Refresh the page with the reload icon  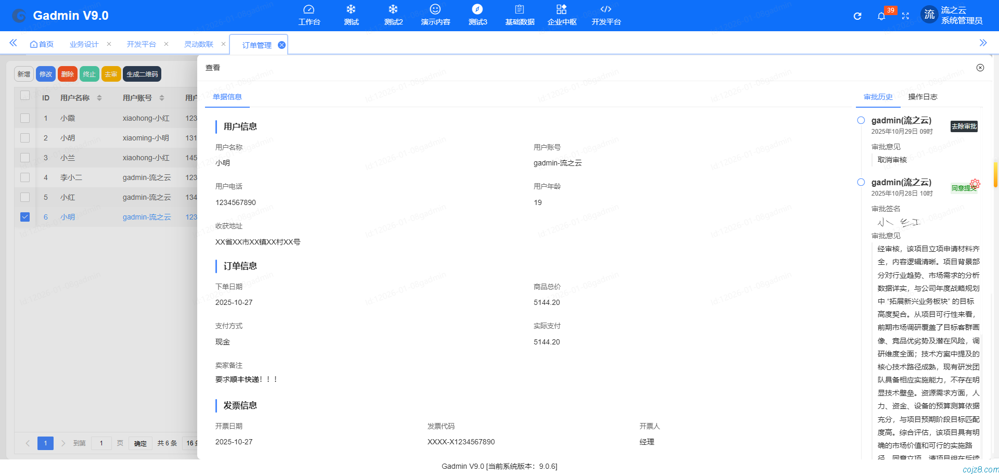pos(857,16)
